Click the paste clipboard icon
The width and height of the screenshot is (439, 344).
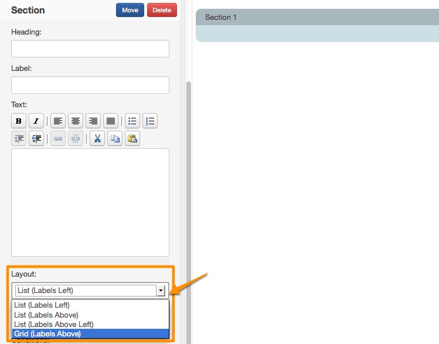[132, 139]
